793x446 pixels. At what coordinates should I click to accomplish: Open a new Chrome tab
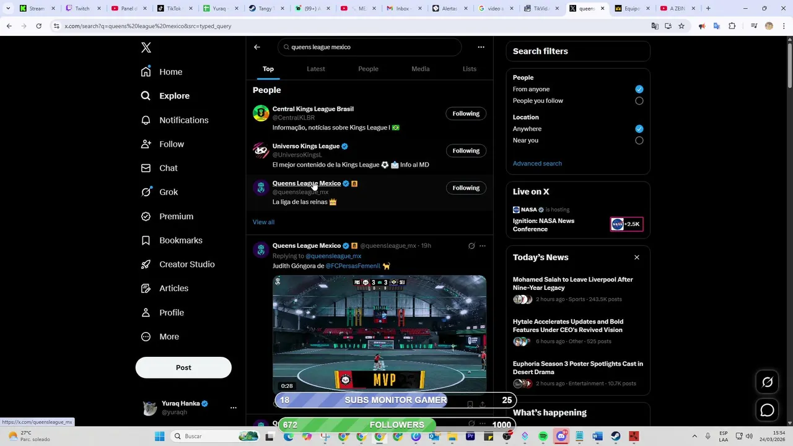point(708,9)
